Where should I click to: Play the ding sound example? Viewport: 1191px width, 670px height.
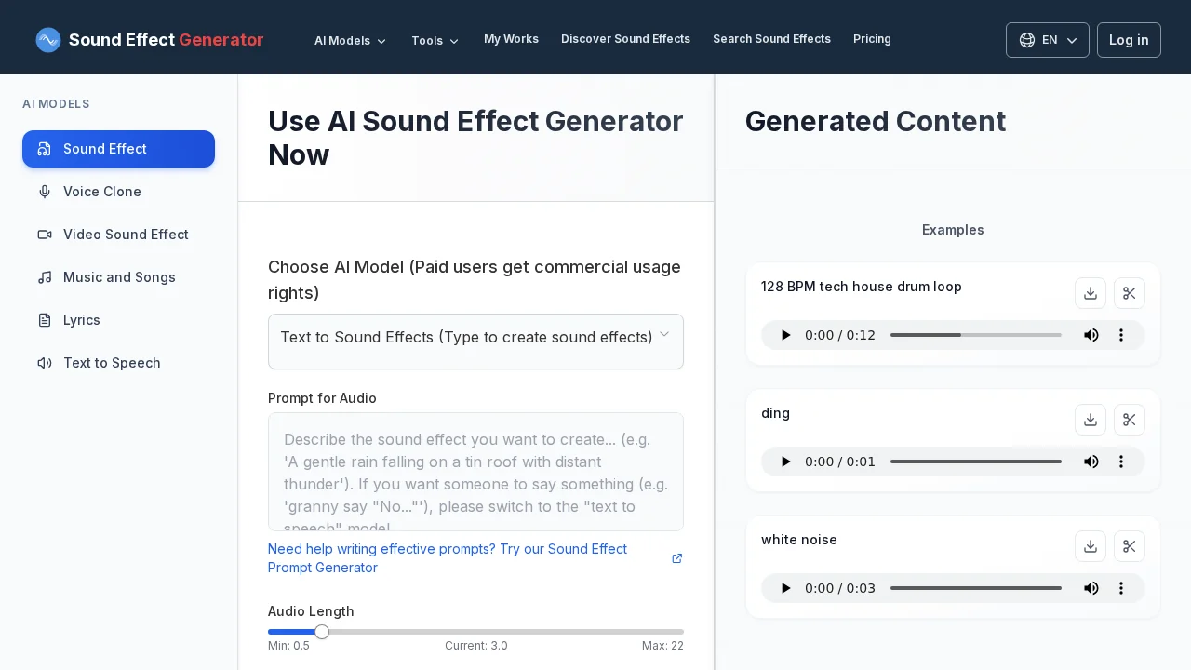(x=785, y=462)
